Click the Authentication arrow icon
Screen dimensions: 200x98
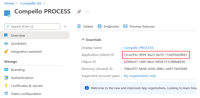coord(6,78)
